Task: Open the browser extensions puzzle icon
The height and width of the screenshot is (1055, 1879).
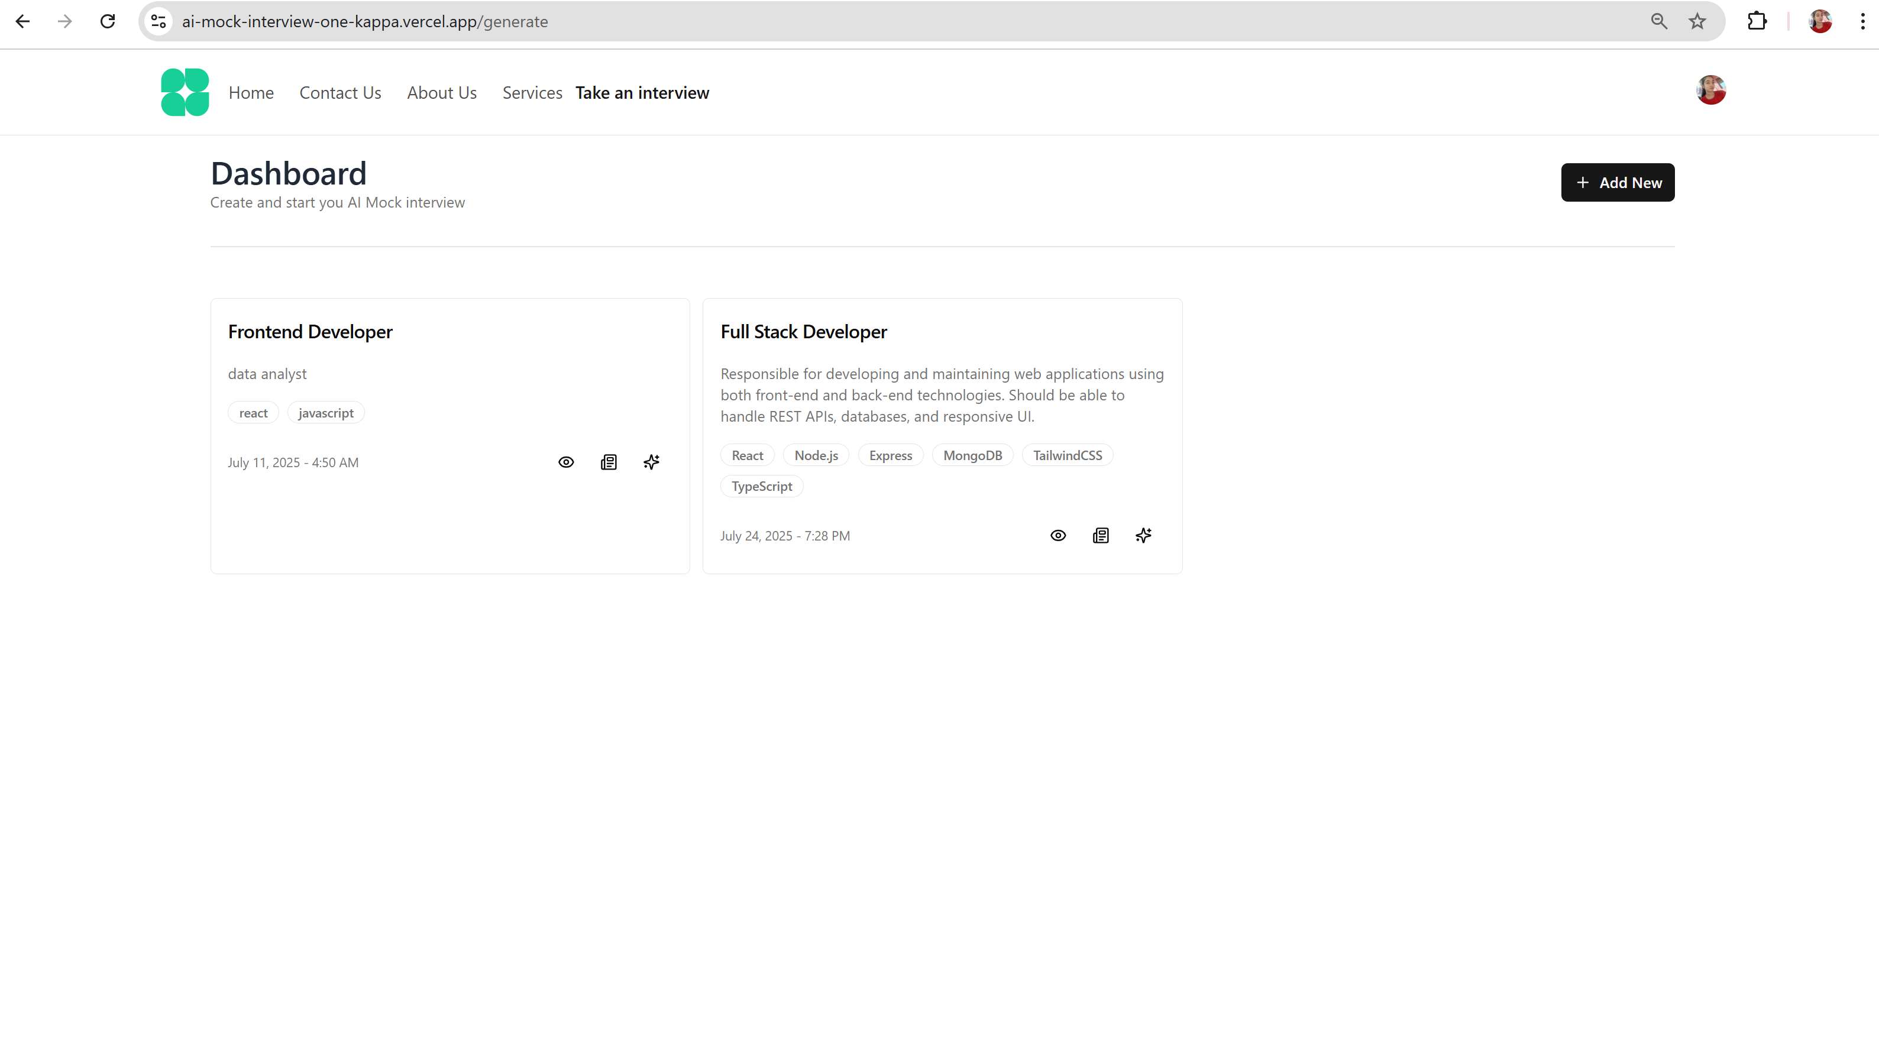Action: [x=1757, y=21]
